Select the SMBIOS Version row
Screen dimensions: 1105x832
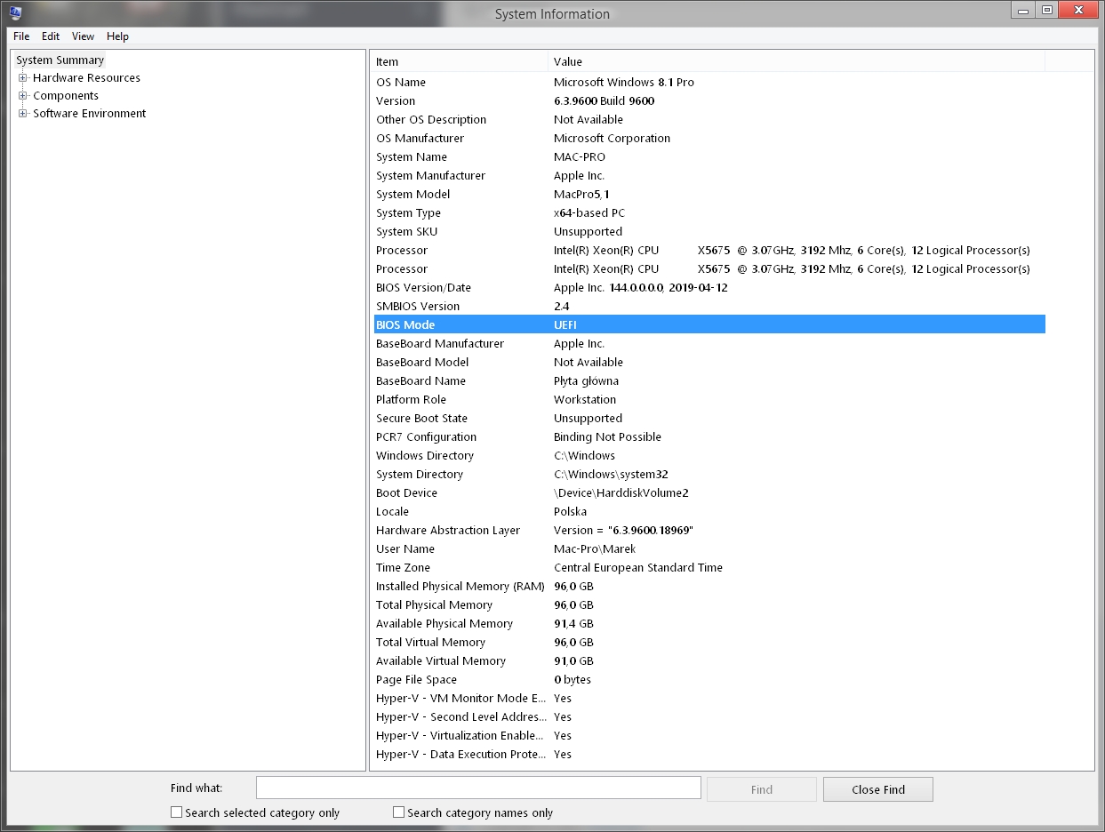point(709,307)
